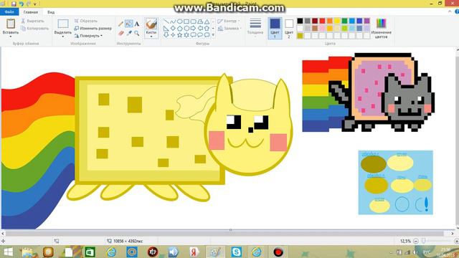Select the Text tool (letter A)
The image size is (459, 258).
pyautogui.click(x=137, y=24)
